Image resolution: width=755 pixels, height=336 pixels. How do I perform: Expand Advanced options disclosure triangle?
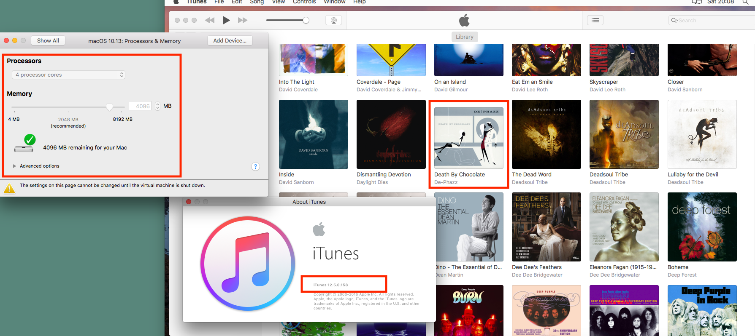[x=15, y=166]
